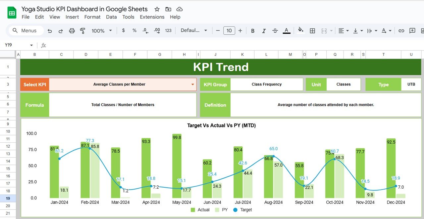Click the move to folder icon

[168, 9]
